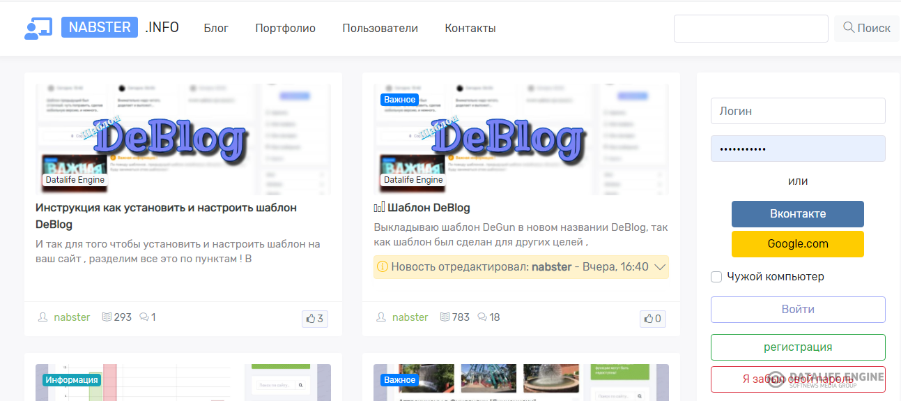
Task: Sign in with the yellow Google.com button
Action: point(798,244)
